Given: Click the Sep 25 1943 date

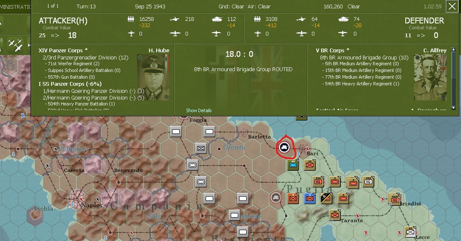Looking at the screenshot, I should [x=150, y=6].
